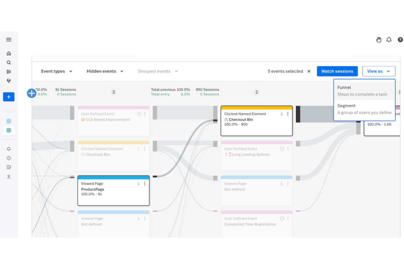Open options for Completed Time Registration event
Viewport: 404px width, 269px height.
[288, 219]
